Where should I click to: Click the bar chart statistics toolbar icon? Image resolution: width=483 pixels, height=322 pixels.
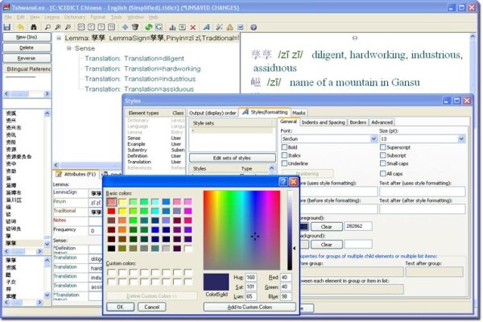(172, 27)
